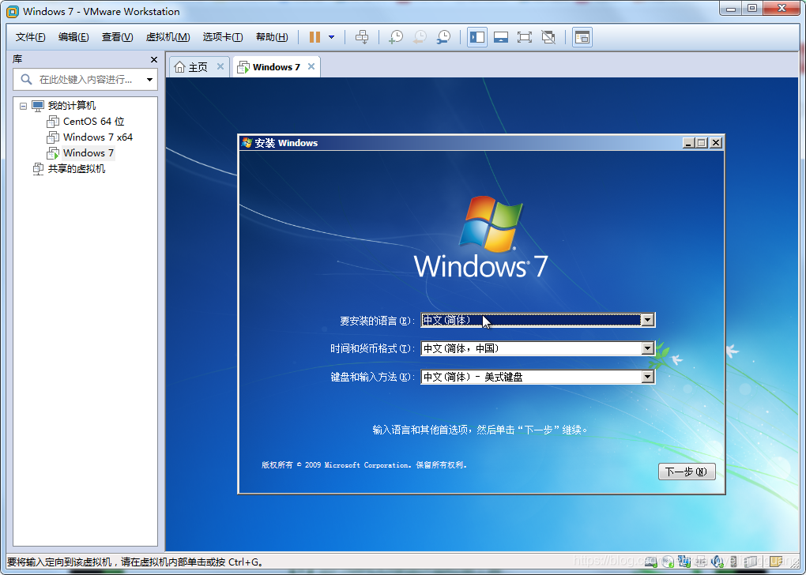Click the orange Pause virtual machine icon
This screenshot has height=575, width=806.
(315, 37)
